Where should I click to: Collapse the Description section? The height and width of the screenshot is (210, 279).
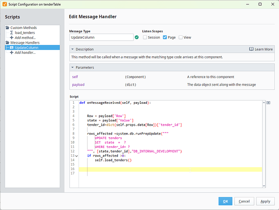(x=72, y=49)
